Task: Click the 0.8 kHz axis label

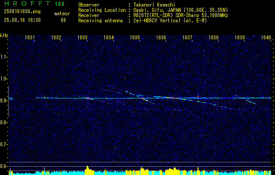Action: (x=3, y=122)
